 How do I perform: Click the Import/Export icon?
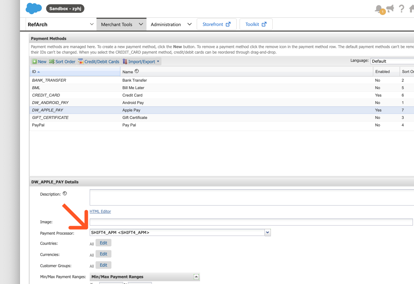[125, 61]
